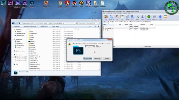This screenshot has width=179, height=100.
Task: Select Документы library in Explorer sidebar
Action: [x=19, y=43]
